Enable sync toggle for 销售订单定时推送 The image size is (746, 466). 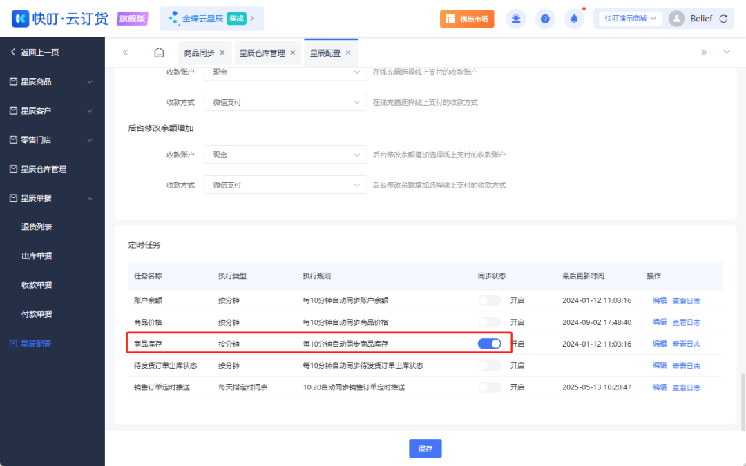[489, 387]
